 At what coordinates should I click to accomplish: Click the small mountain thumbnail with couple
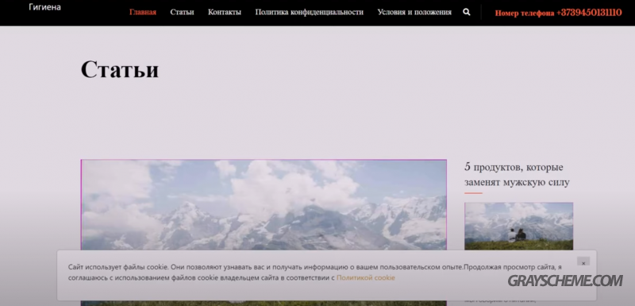point(519,227)
